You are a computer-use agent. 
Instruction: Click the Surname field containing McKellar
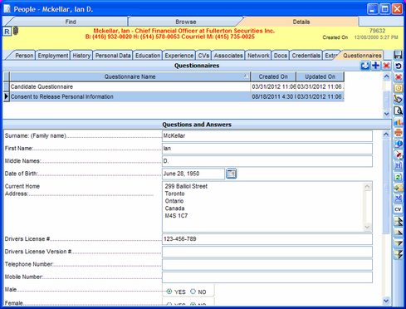pyautogui.click(x=267, y=136)
